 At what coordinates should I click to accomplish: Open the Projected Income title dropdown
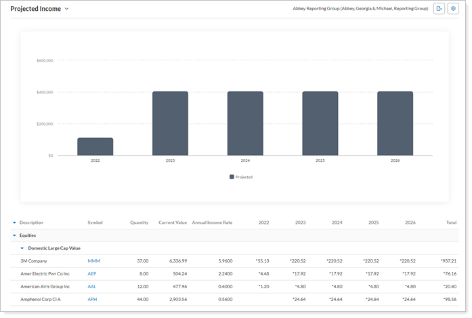[66, 9]
